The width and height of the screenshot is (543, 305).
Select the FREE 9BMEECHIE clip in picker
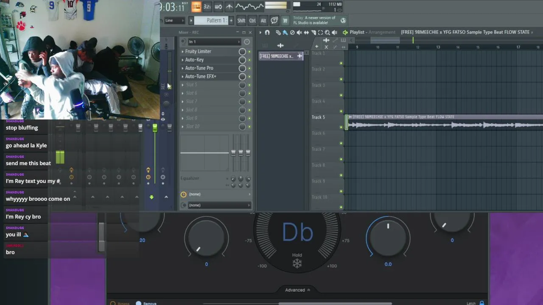[281, 56]
